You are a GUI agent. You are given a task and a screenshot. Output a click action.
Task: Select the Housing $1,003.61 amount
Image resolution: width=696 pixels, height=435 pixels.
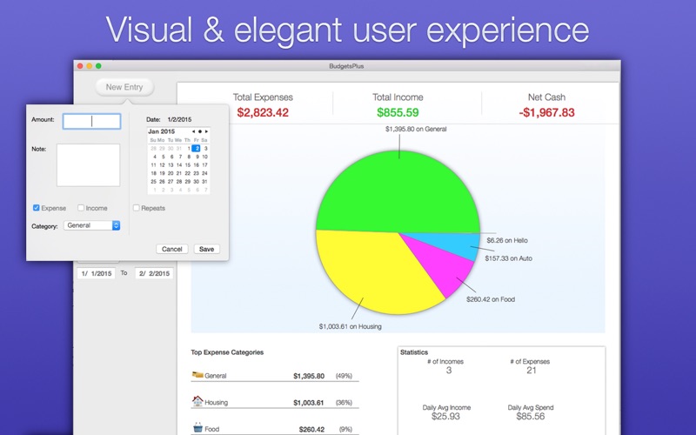click(309, 403)
